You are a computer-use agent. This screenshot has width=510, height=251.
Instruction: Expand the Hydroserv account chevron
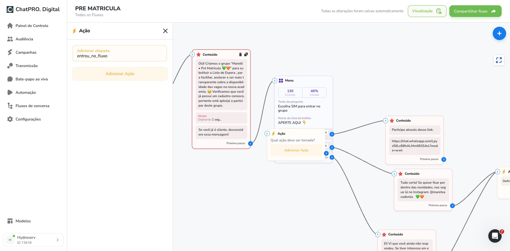[57, 240]
